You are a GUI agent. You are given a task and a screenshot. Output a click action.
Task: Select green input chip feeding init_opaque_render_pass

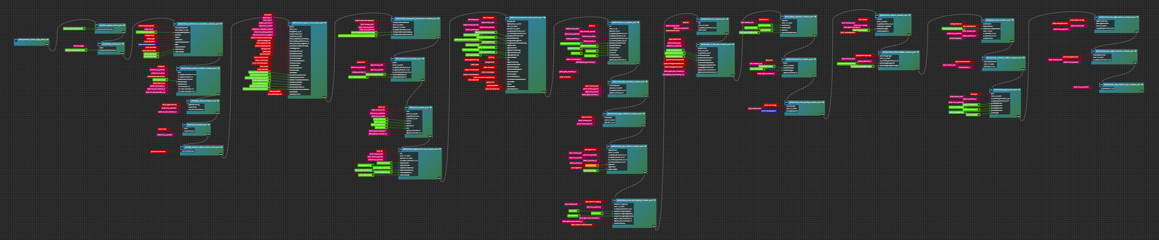(73, 29)
